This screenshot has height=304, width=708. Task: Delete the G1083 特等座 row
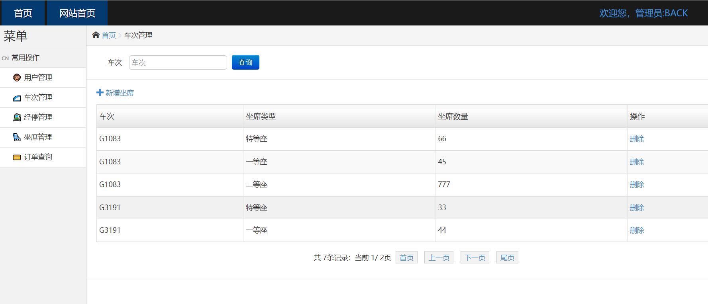click(637, 139)
